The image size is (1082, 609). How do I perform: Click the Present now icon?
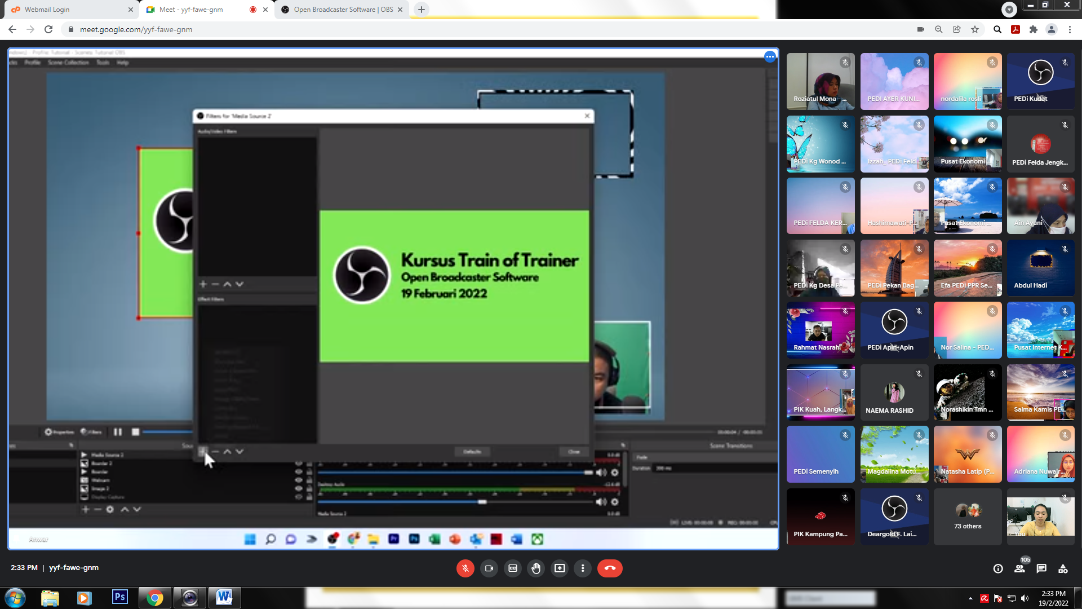(x=560, y=568)
